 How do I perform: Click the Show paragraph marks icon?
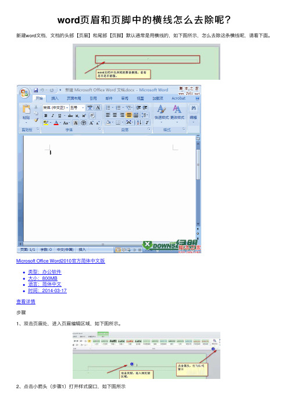[147, 122]
